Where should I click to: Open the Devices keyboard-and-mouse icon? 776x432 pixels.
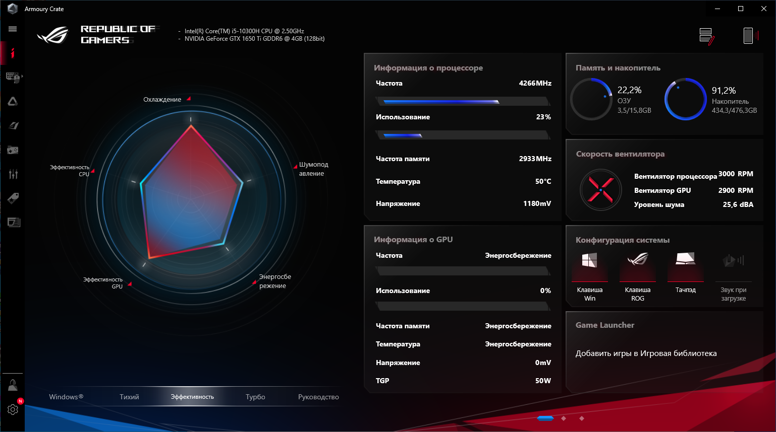click(x=13, y=77)
